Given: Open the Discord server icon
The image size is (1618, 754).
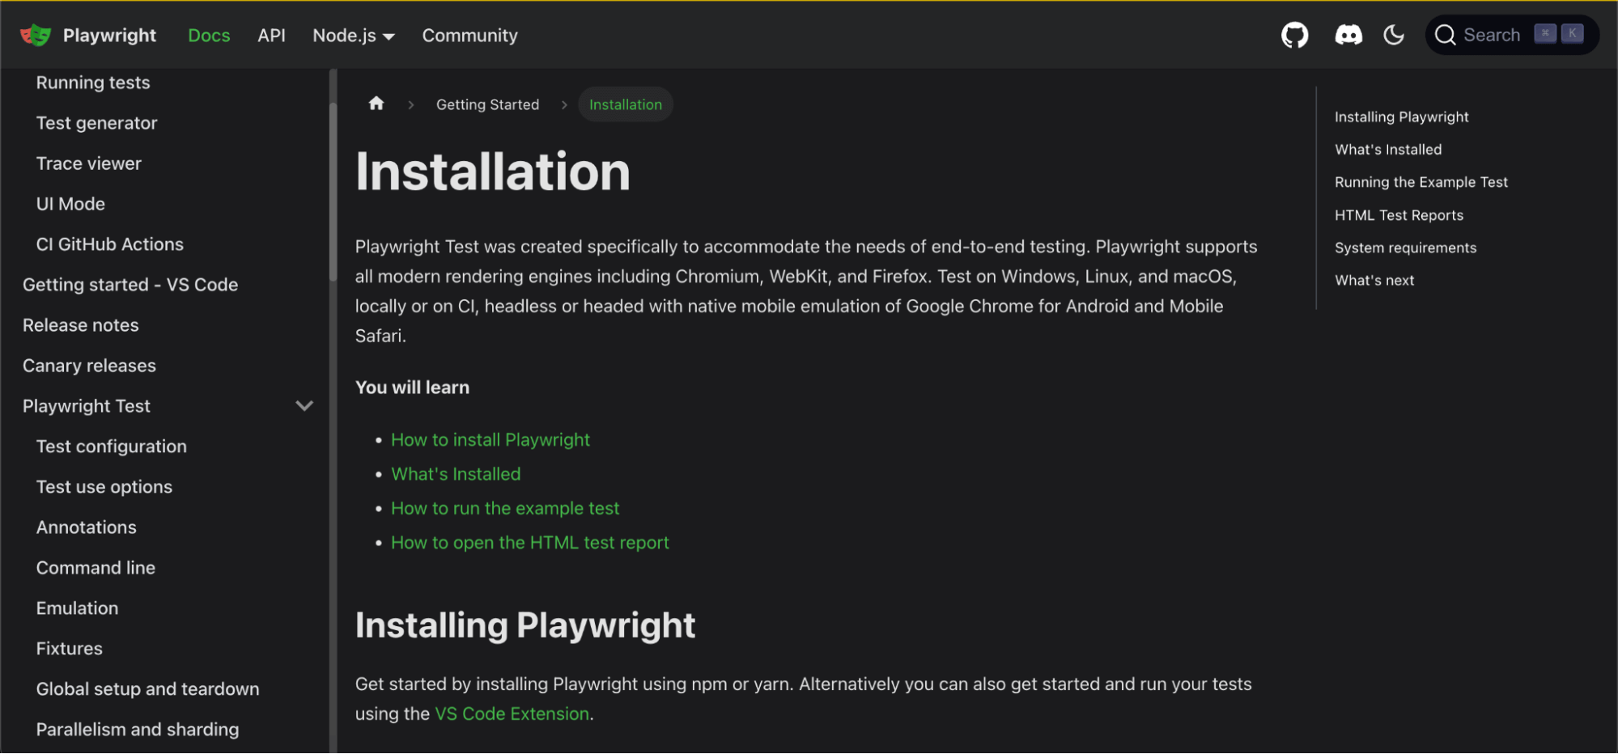Looking at the screenshot, I should click(1348, 36).
